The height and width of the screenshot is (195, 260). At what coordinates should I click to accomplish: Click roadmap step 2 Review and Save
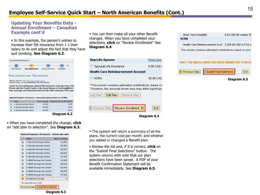click(x=48, y=66)
